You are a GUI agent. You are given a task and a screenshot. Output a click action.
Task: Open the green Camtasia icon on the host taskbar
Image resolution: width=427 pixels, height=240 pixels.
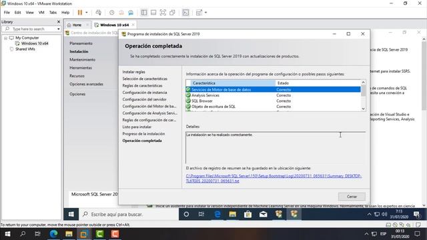pyautogui.click(x=99, y=234)
